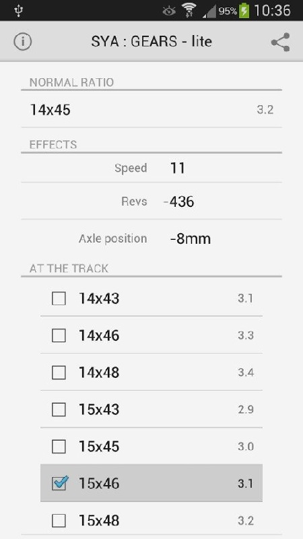
Task: Tap the cellular signal strength icon
Action: [209, 11]
